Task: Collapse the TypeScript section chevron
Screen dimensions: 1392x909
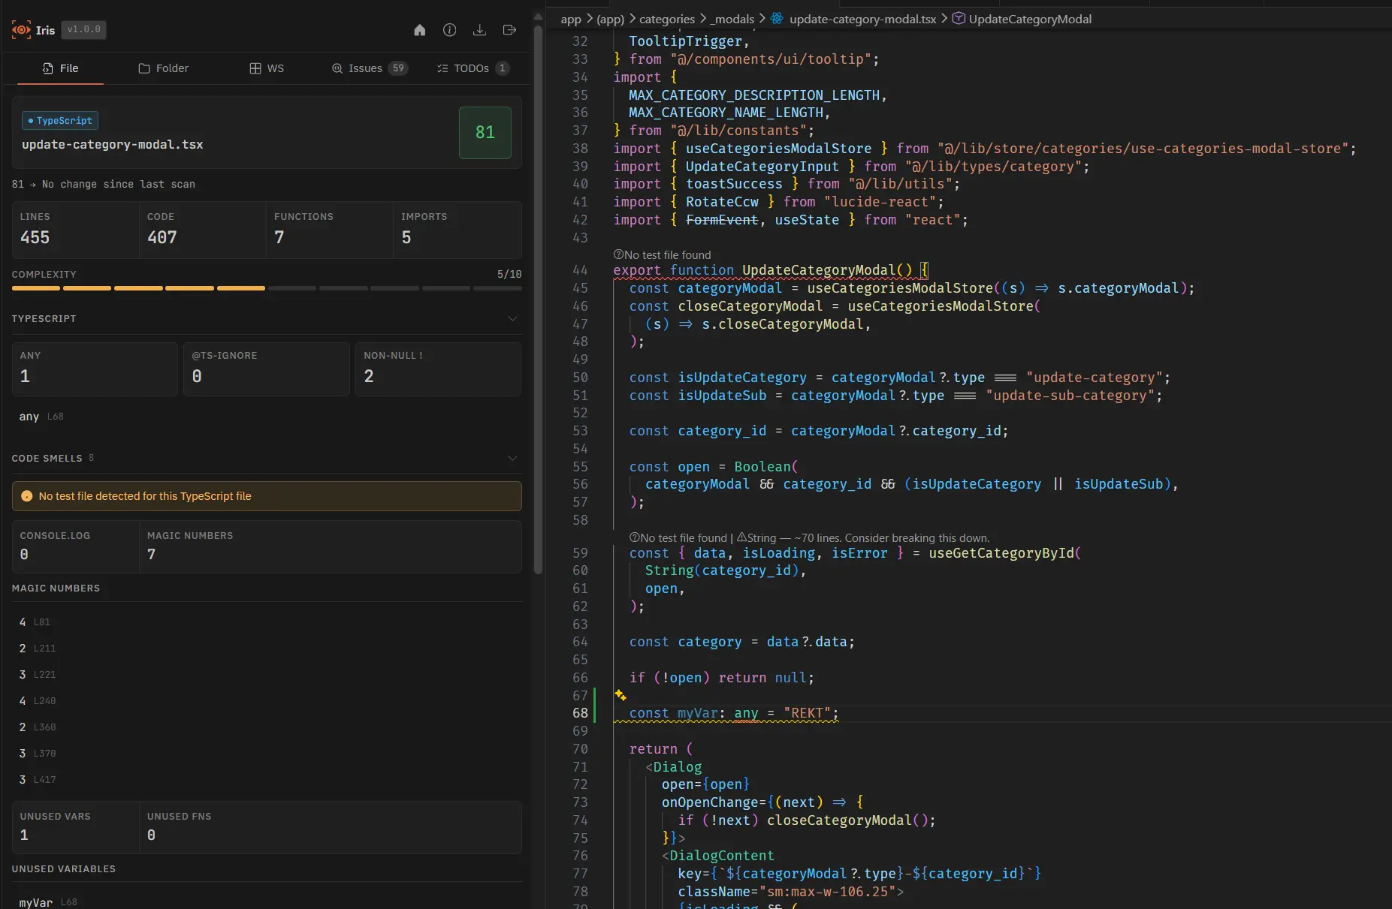Action: 512,319
